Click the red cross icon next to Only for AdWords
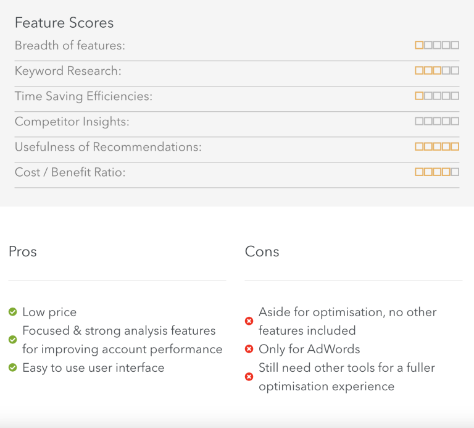This screenshot has width=474, height=428. coord(249,349)
